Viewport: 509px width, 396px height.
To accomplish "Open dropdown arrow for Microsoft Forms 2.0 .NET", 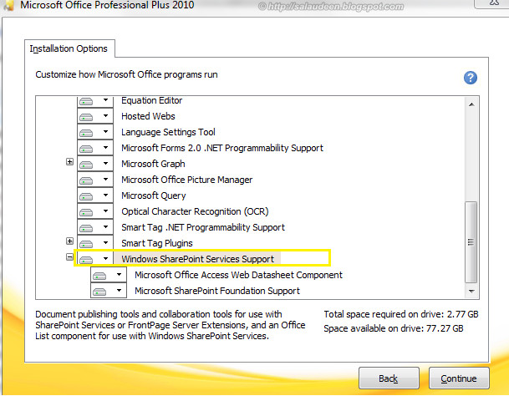I will 105,147.
